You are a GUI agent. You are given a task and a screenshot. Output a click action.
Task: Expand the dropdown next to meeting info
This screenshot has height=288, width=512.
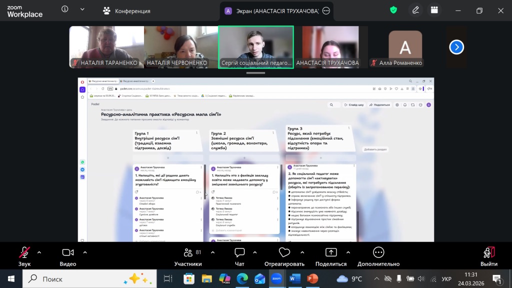click(x=82, y=9)
